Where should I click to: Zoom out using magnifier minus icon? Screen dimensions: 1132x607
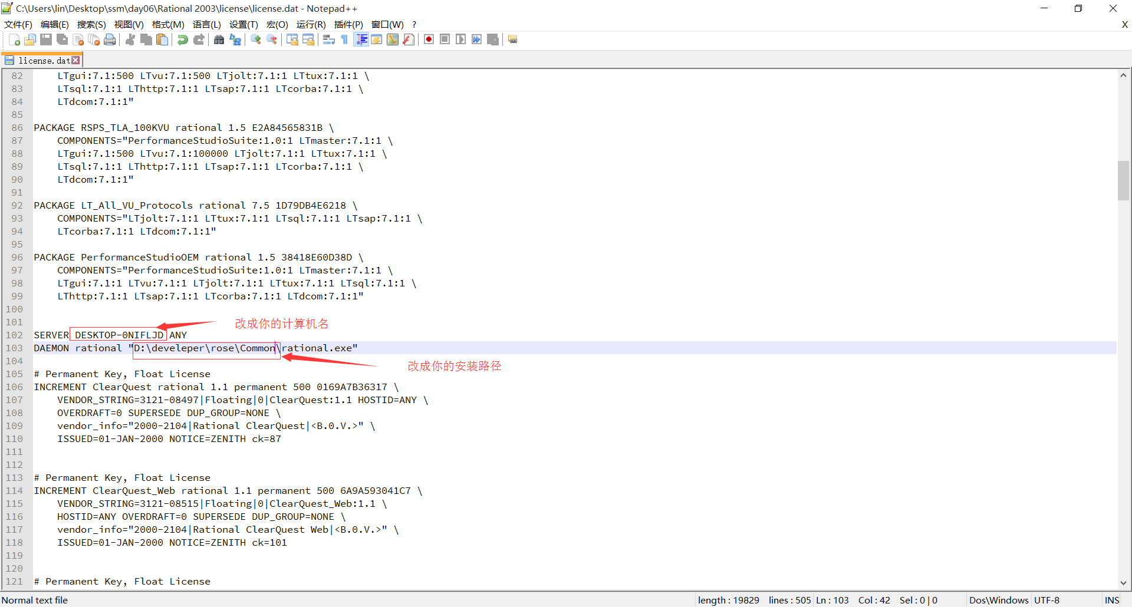coord(272,39)
